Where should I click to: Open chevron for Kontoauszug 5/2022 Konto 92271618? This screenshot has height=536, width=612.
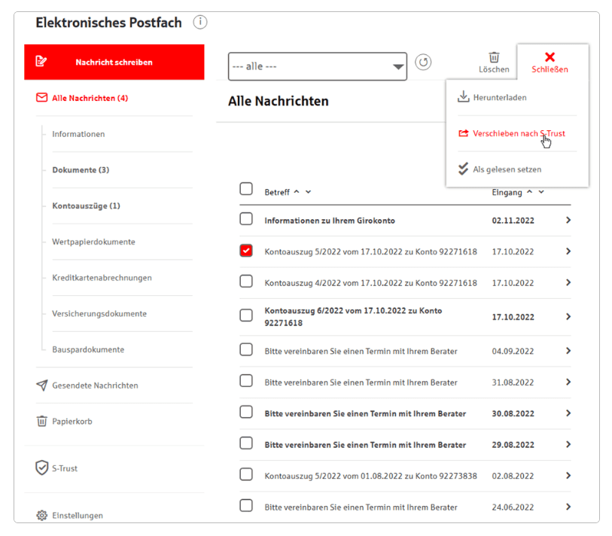pyautogui.click(x=568, y=251)
